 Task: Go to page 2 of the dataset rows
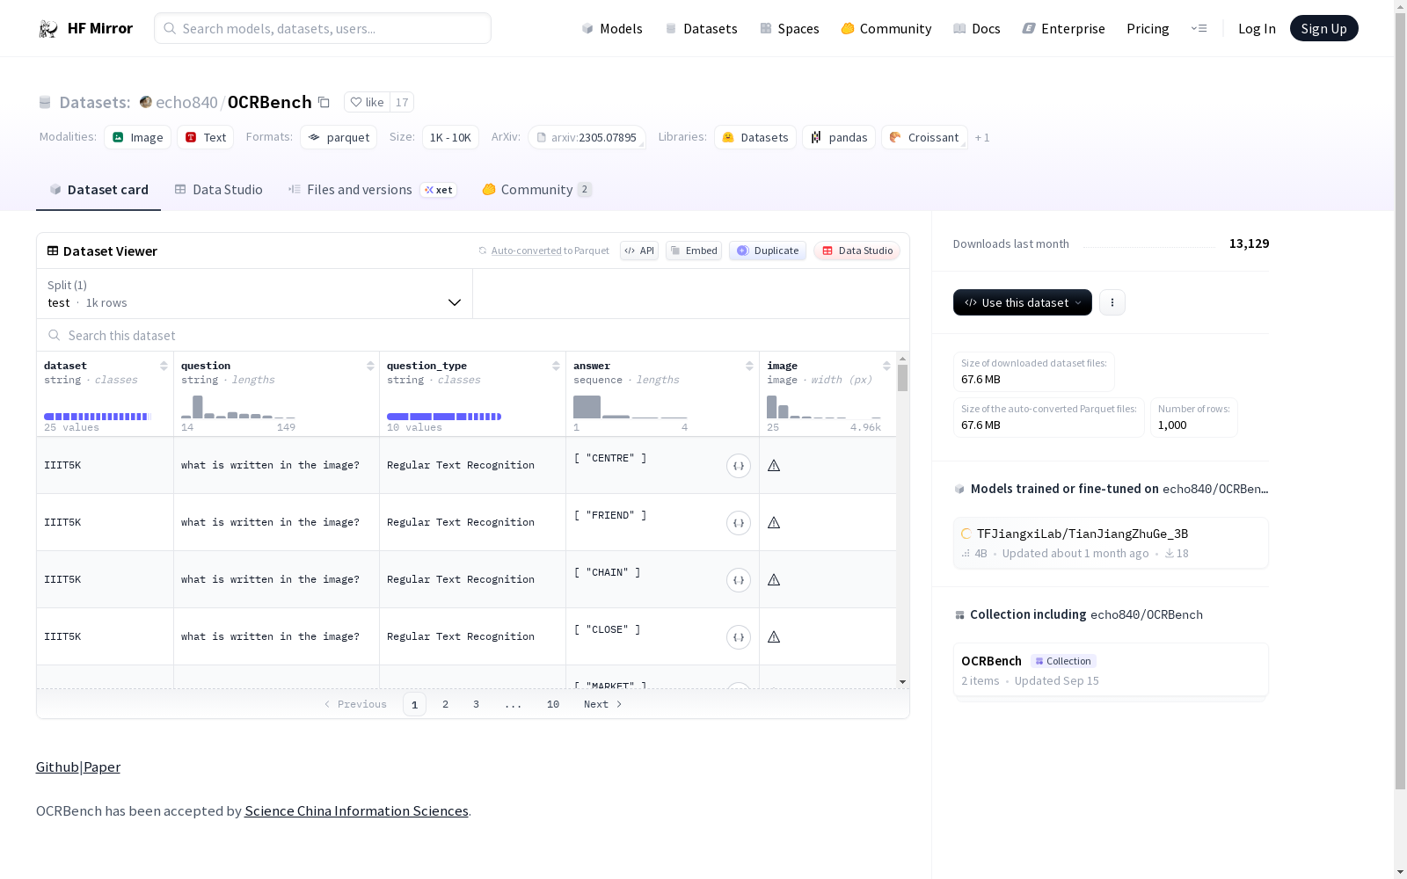(x=446, y=704)
